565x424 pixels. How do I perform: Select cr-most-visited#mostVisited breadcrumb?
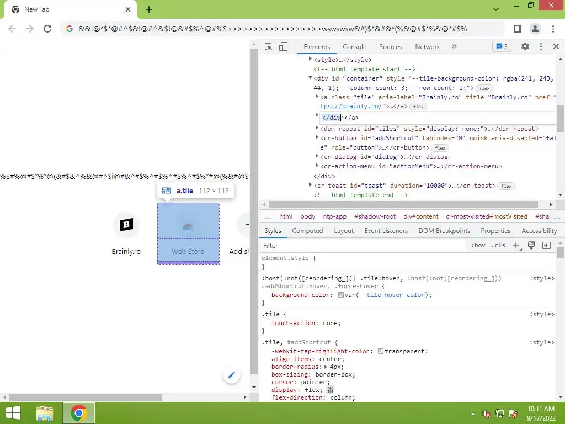click(487, 216)
